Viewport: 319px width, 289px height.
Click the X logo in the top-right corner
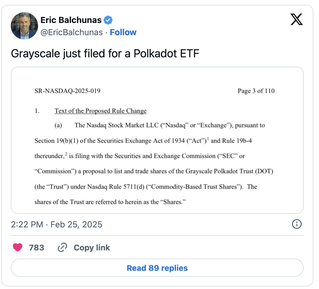296,19
